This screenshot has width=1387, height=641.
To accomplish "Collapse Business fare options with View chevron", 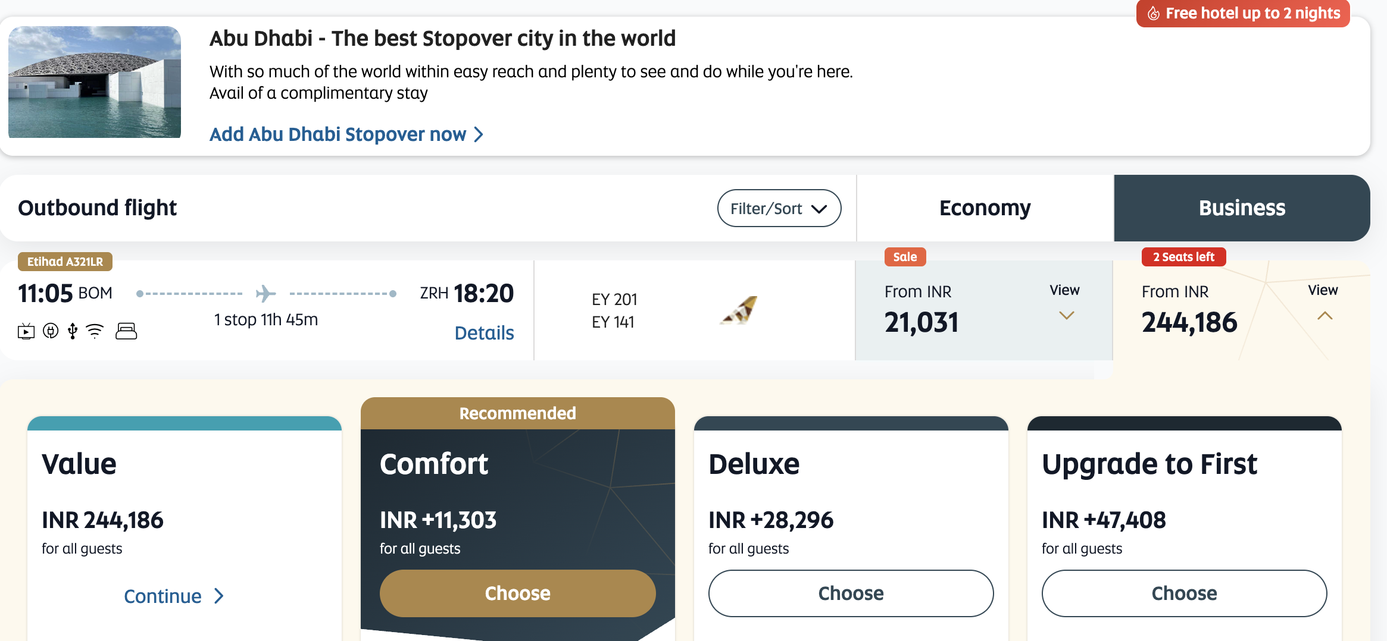I will click(x=1324, y=316).
